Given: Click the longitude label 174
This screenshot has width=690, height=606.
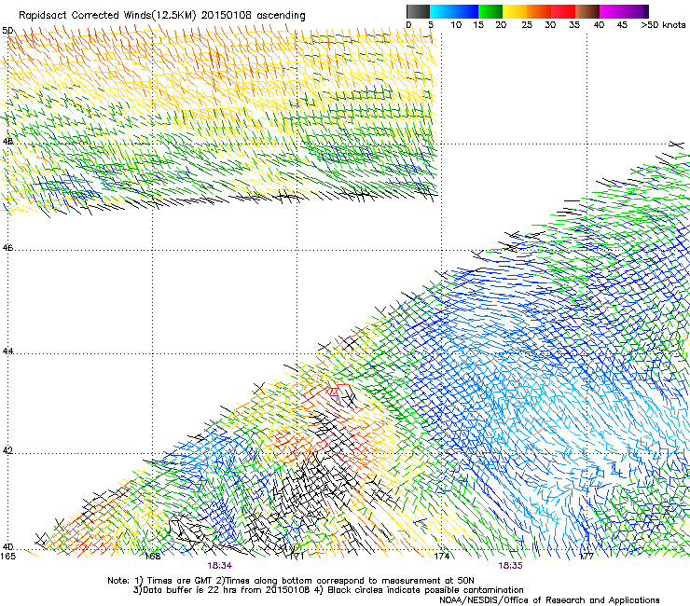Looking at the screenshot, I should pos(441,557).
